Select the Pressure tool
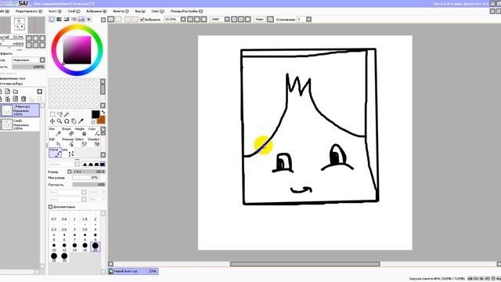 (x=68, y=142)
